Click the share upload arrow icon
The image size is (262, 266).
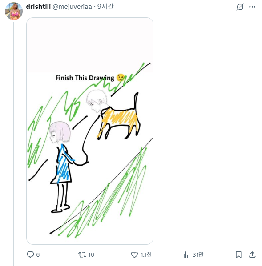click(x=252, y=254)
